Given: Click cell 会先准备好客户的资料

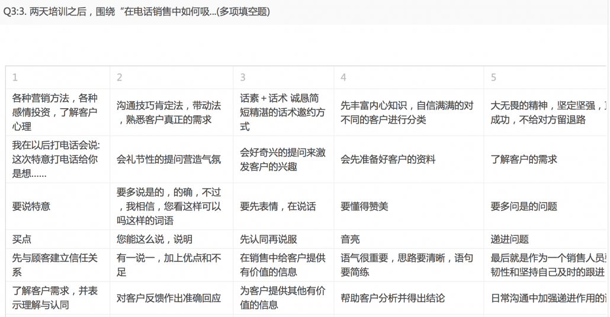Looking at the screenshot, I should (x=409, y=159).
